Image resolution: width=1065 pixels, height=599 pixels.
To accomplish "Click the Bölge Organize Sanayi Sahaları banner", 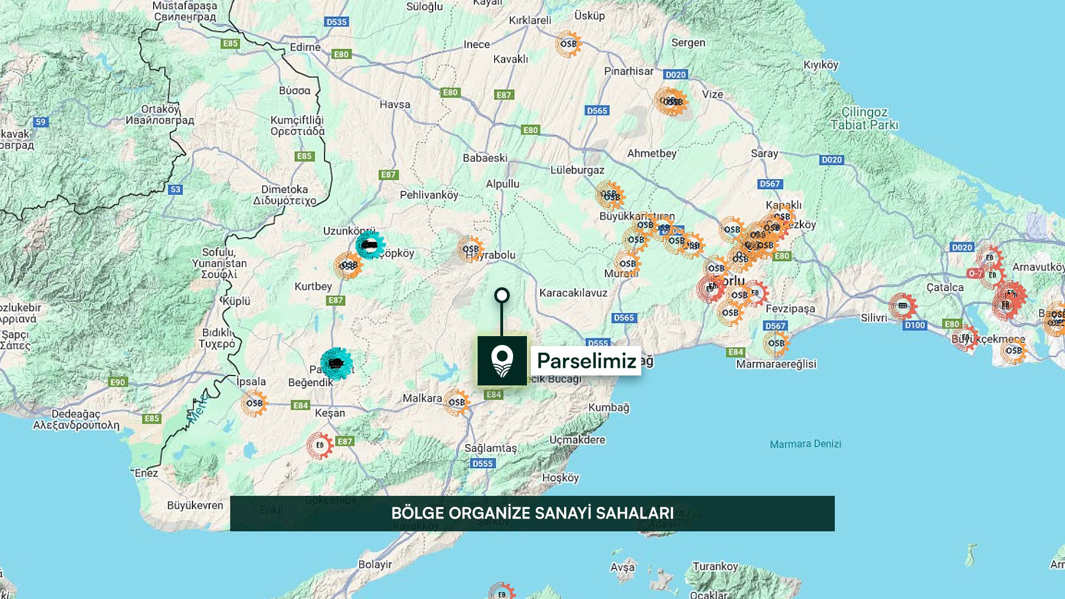I will tap(532, 514).
